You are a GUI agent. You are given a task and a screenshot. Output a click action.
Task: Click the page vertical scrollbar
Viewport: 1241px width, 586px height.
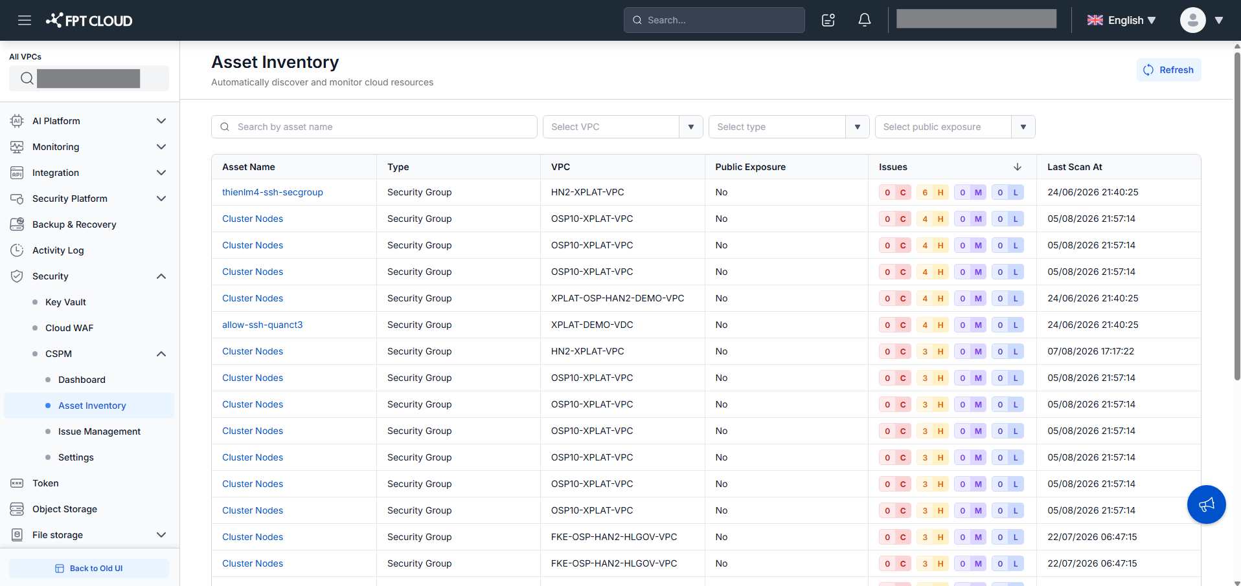pyautogui.click(x=1236, y=216)
